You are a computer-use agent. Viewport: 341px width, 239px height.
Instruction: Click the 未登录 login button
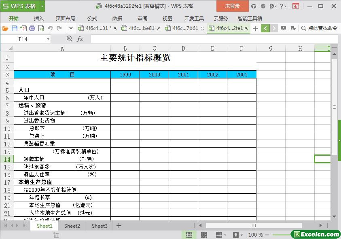tap(232, 6)
